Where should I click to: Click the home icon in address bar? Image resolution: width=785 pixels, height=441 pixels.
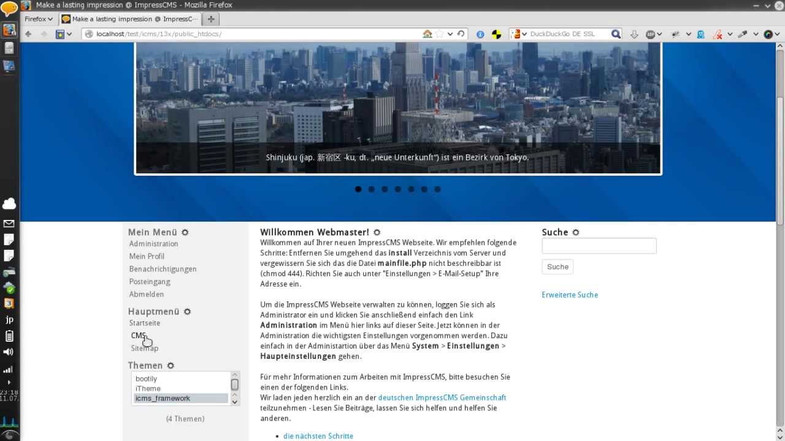click(427, 34)
